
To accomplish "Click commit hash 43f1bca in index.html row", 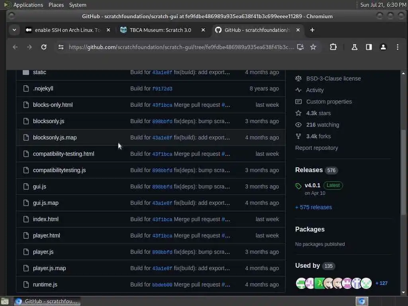I will 162,220.
